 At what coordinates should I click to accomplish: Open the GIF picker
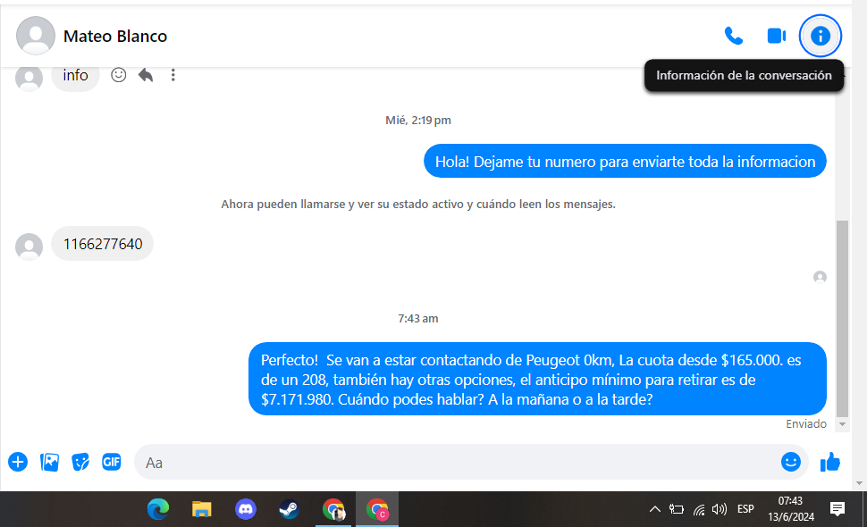111,462
